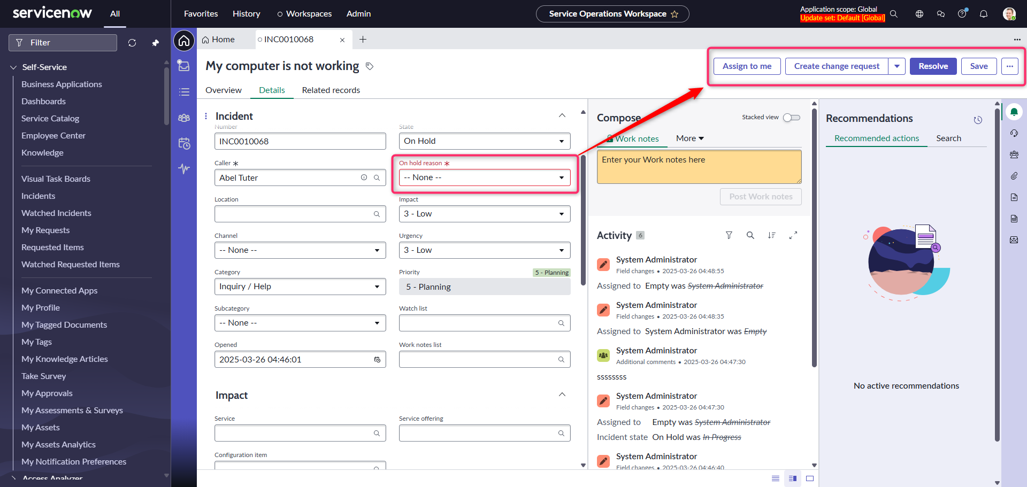The height and width of the screenshot is (487, 1027).
Task: Open the Lists icon in workspace sidebar
Action: [x=184, y=92]
